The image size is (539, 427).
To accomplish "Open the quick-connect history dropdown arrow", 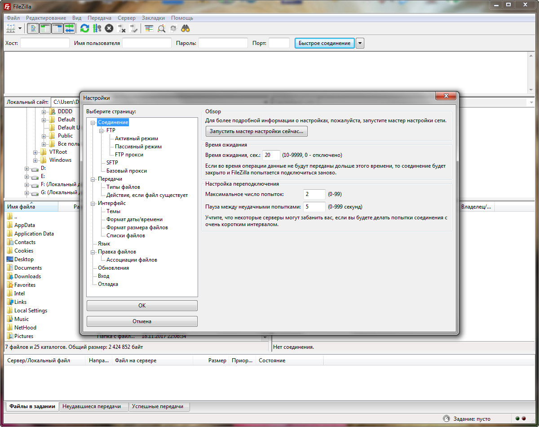I will (360, 43).
